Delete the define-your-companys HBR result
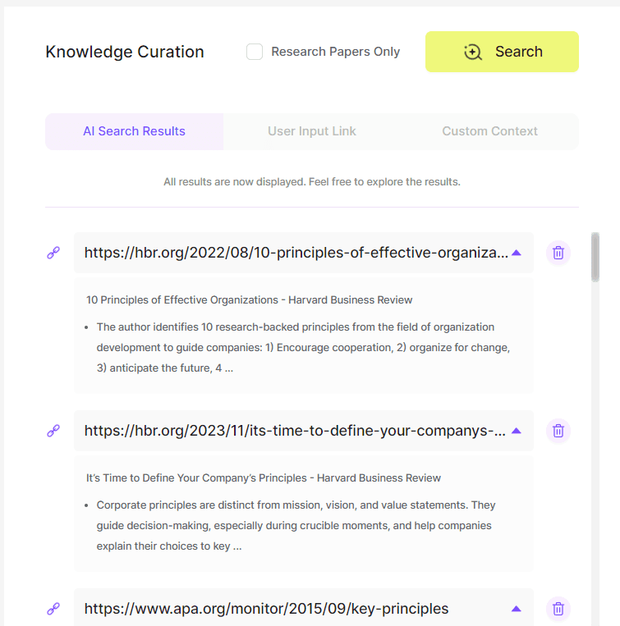The width and height of the screenshot is (620, 626). (558, 431)
